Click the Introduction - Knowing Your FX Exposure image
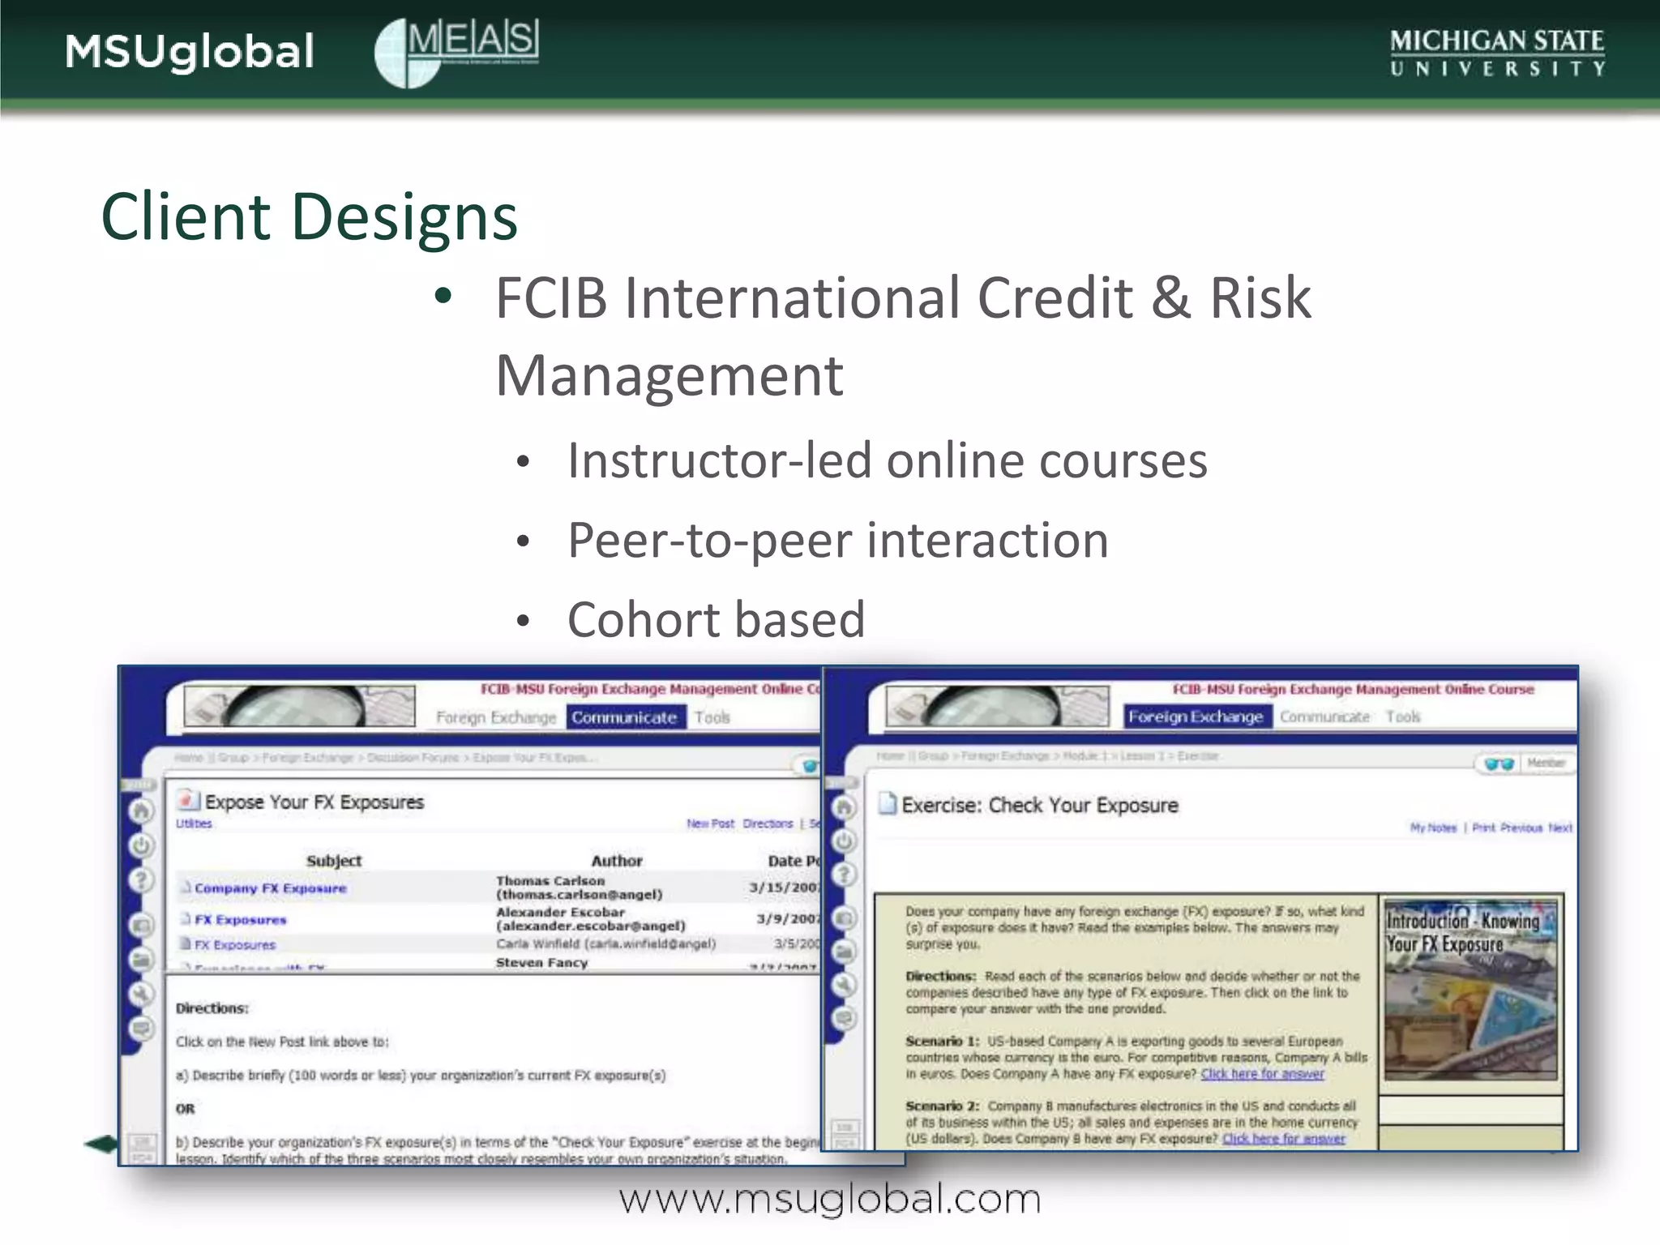The height and width of the screenshot is (1245, 1660). click(1470, 990)
